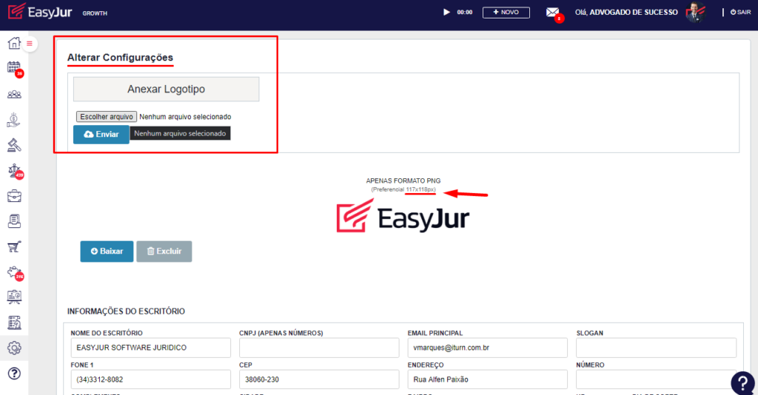Click the 'INFORMAÇÕES DO ESCRITÓRIO' section title
This screenshot has width=758, height=395.
(x=126, y=311)
